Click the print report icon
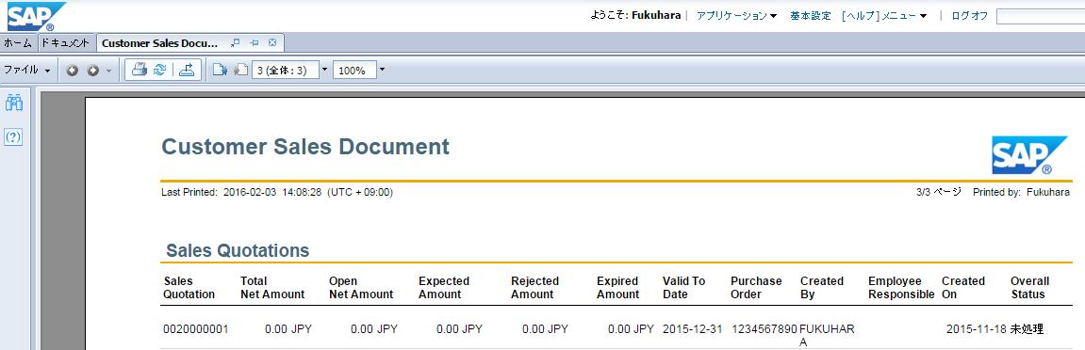This screenshot has width=1085, height=350. (140, 70)
